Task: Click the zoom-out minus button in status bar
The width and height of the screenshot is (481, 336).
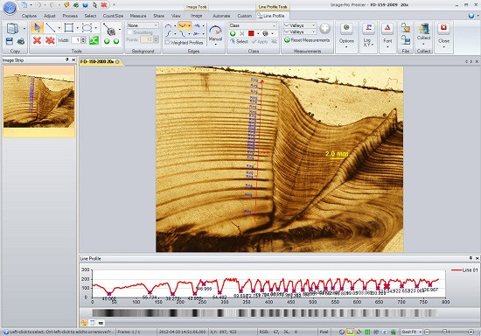Action: (x=427, y=332)
